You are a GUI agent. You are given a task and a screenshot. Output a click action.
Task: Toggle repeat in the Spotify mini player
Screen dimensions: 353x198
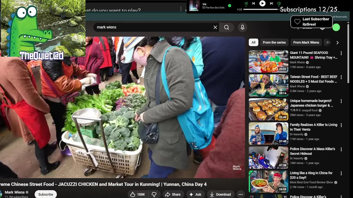click(x=279, y=4)
